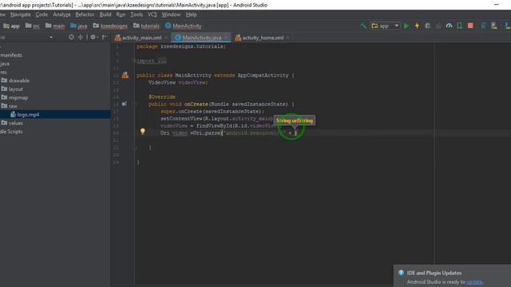Open project panel settings gear icon
The image size is (511, 287).
pos(93,37)
